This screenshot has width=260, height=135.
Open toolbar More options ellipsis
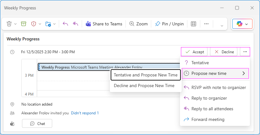(206, 24)
